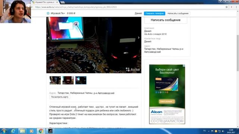Click the volume speaker icon in the system tray
The width and height of the screenshot is (239, 134).
pyautogui.click(x=223, y=131)
